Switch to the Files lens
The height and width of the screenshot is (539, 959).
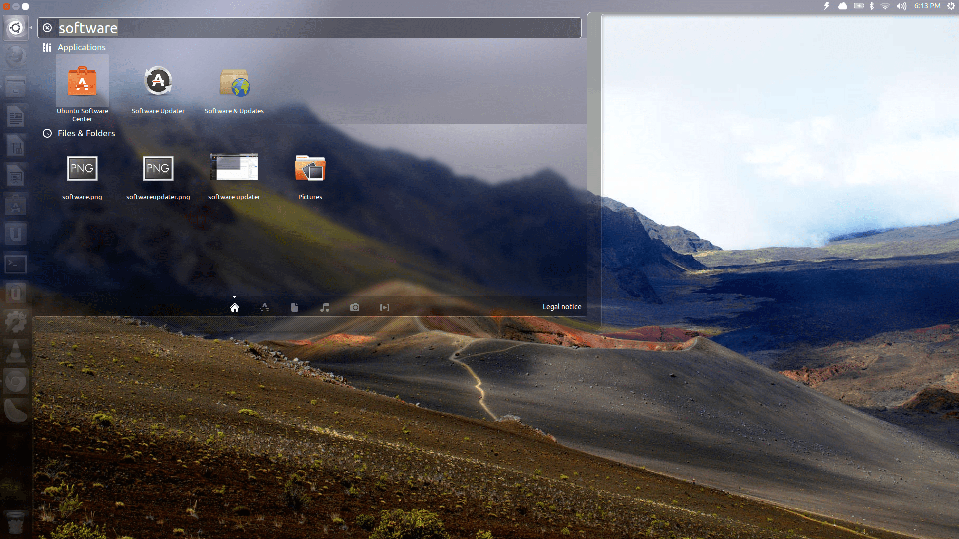point(295,307)
